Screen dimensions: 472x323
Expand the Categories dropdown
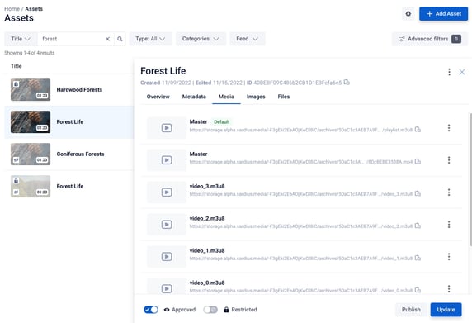(x=201, y=39)
